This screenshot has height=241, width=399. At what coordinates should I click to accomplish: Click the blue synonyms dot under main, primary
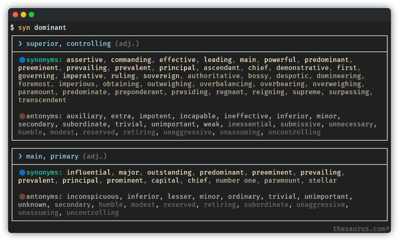(x=22, y=173)
